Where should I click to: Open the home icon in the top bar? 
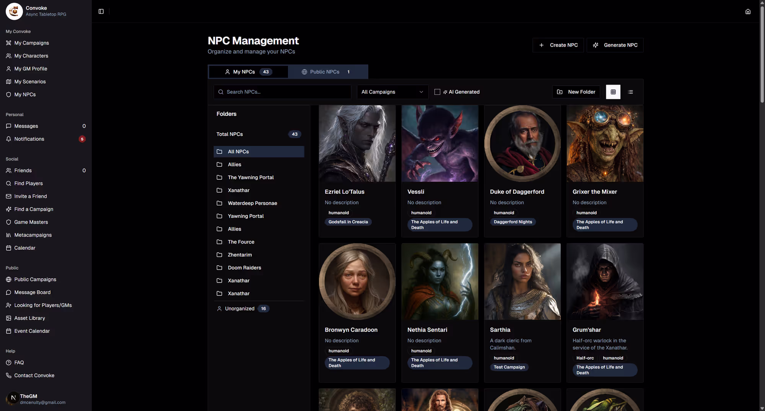[x=748, y=11]
